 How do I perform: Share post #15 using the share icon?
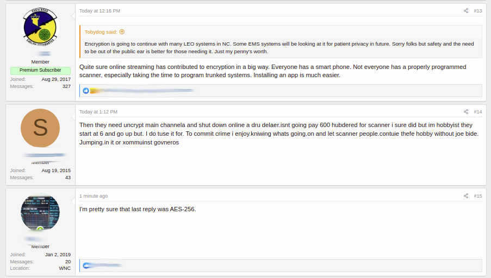tap(465, 196)
